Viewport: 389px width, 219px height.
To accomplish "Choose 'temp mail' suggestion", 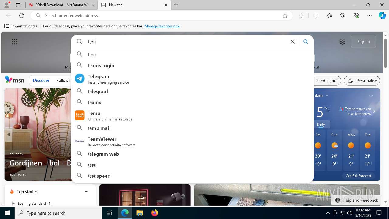I will pyautogui.click(x=192, y=128).
